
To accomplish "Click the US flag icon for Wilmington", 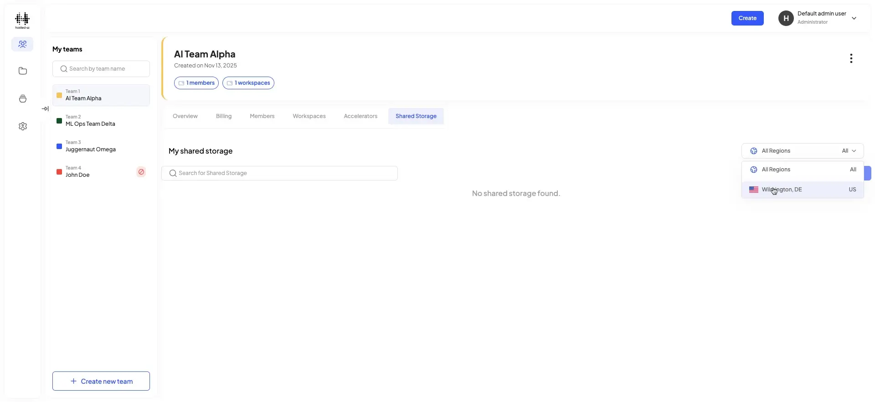I will click(754, 190).
